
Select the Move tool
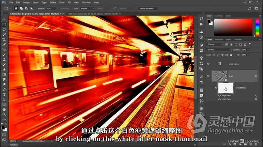[x=4, y=20]
